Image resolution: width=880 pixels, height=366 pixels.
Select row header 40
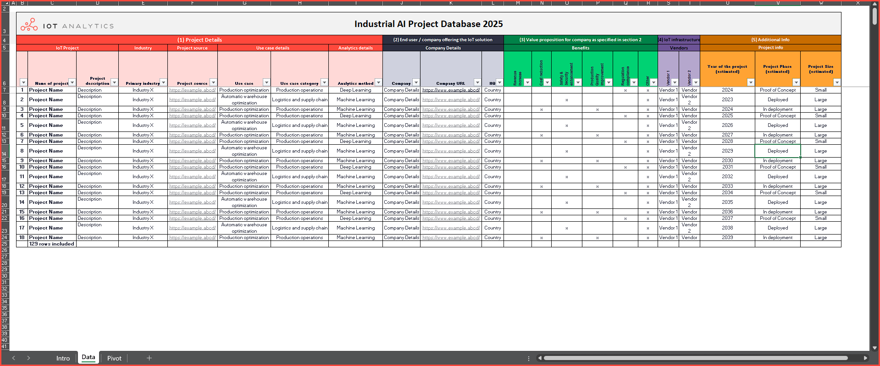pos(5,340)
